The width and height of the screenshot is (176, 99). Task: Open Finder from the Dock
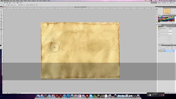[x=38, y=96]
